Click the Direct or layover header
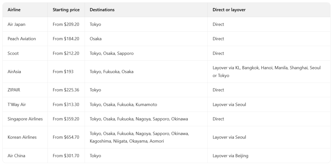Viewport: 333px width, 165px height. click(x=229, y=10)
